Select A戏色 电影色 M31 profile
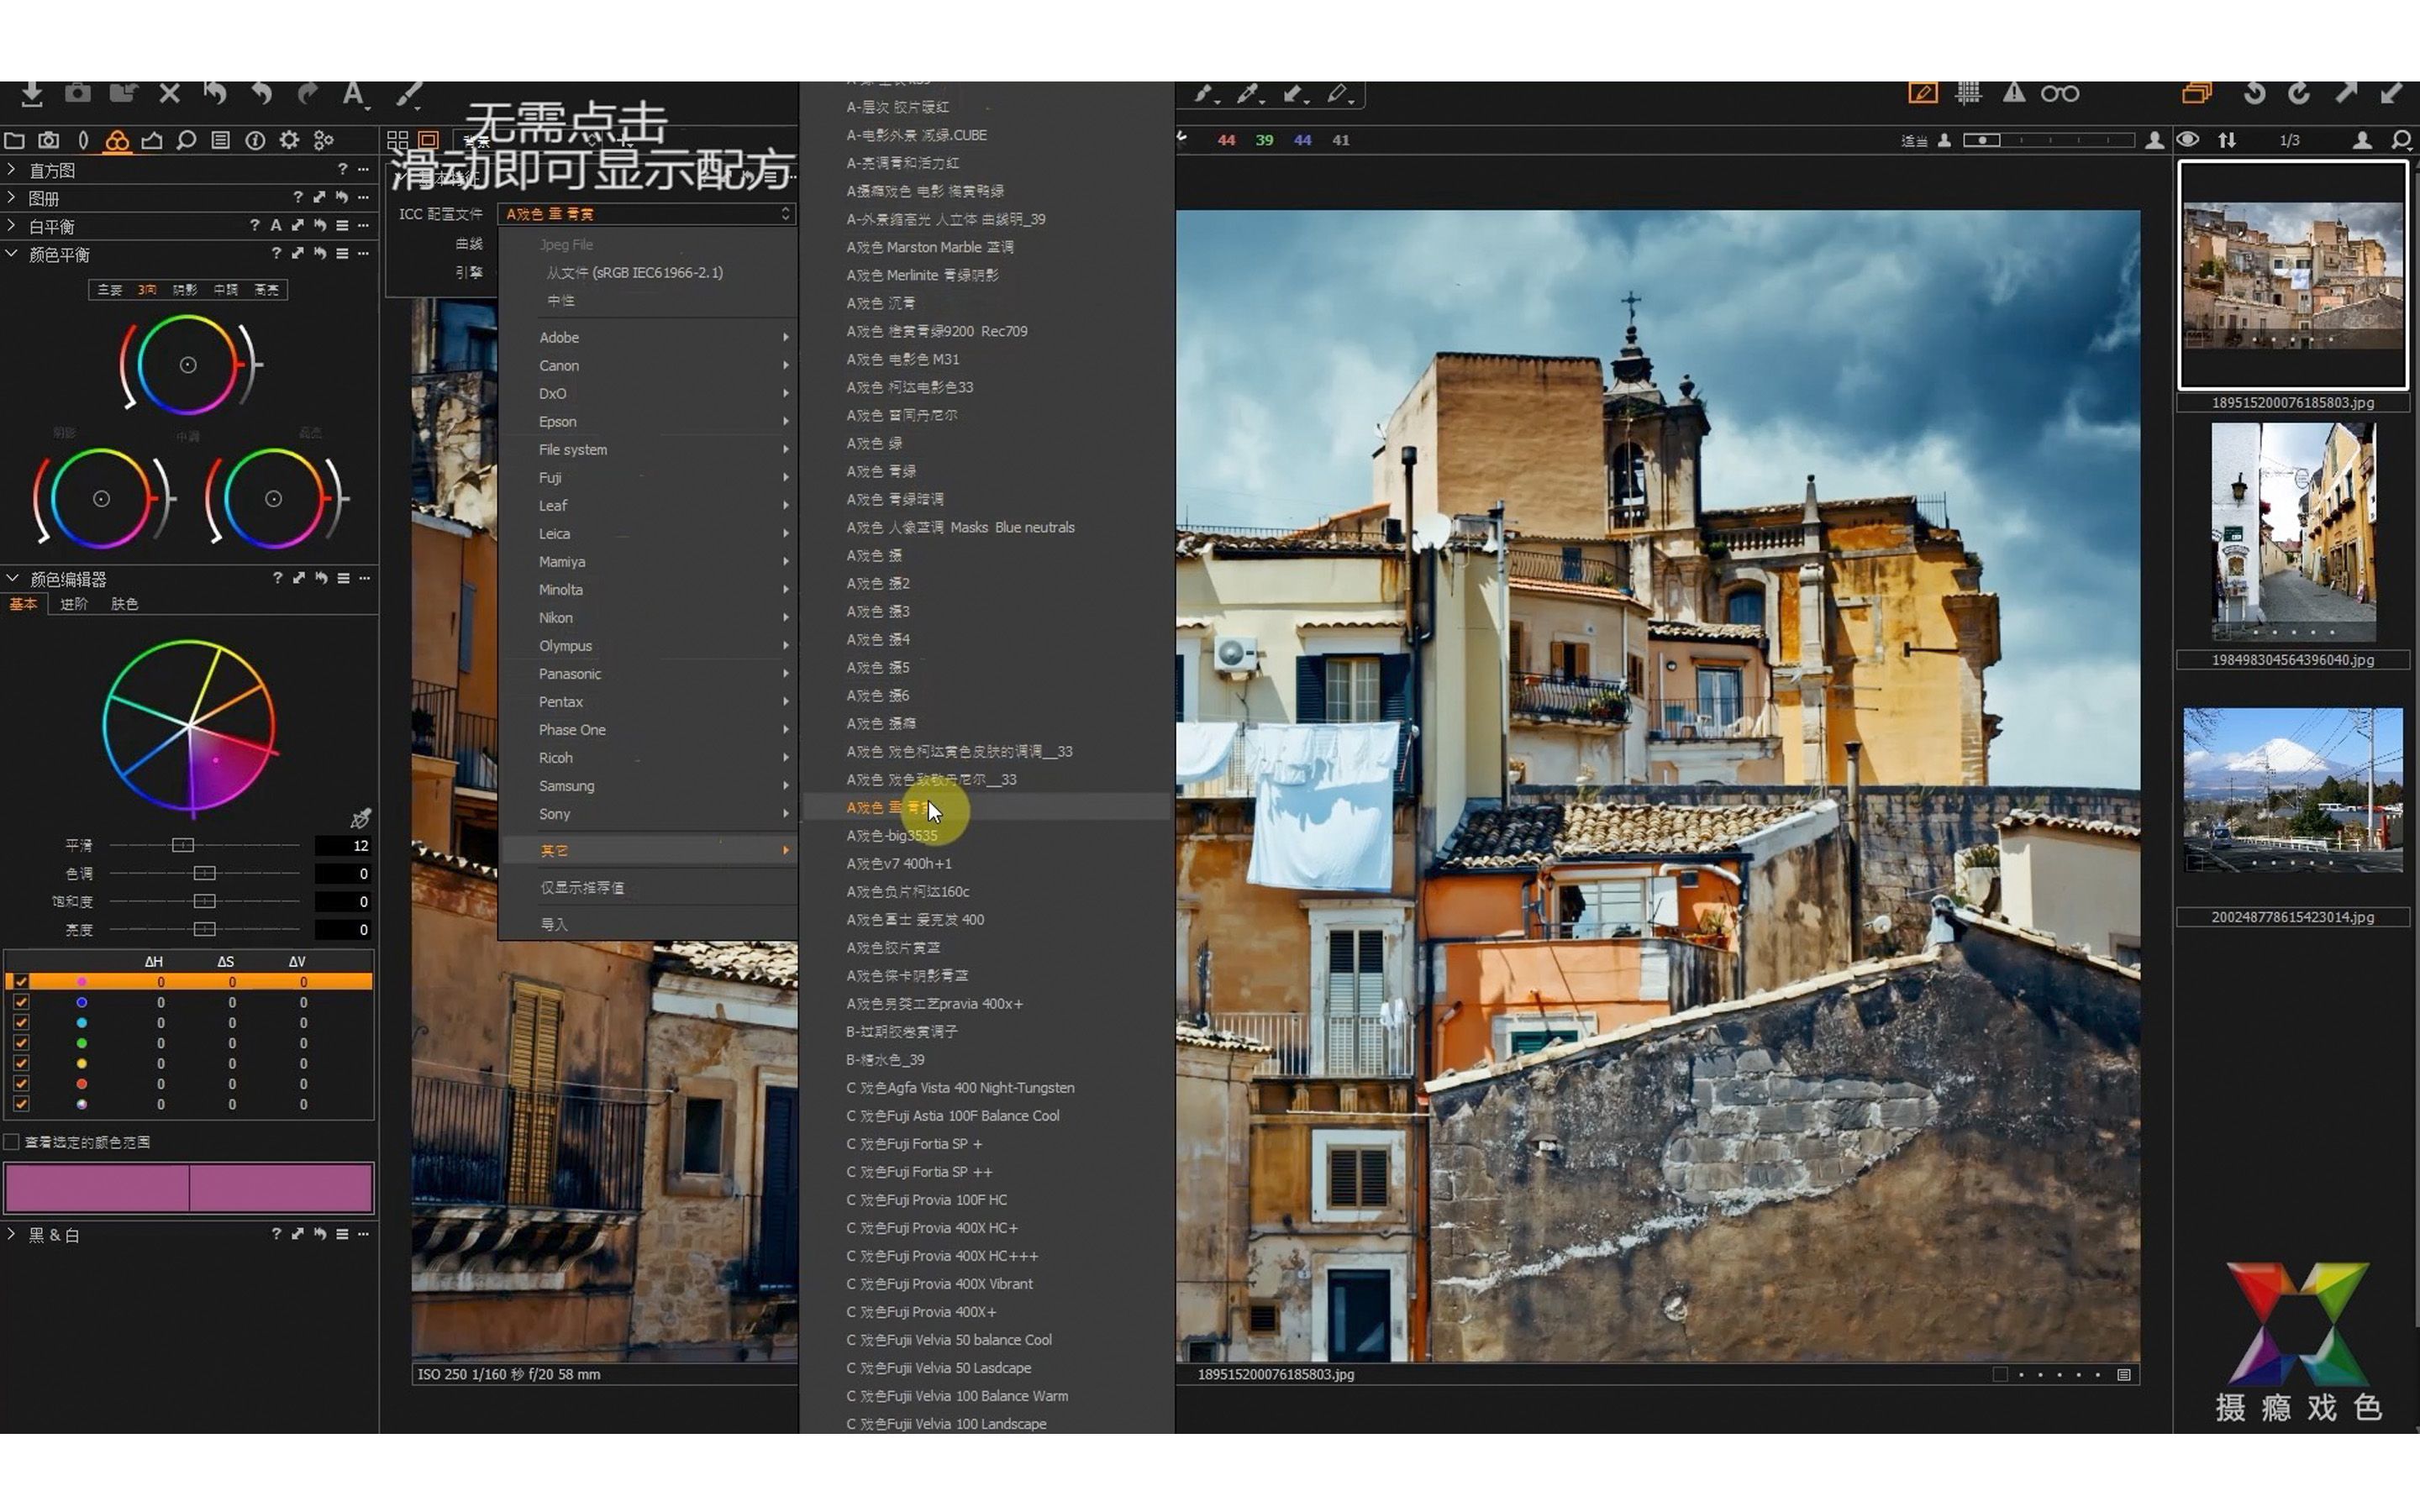2420x1512 pixels. pyautogui.click(x=903, y=359)
